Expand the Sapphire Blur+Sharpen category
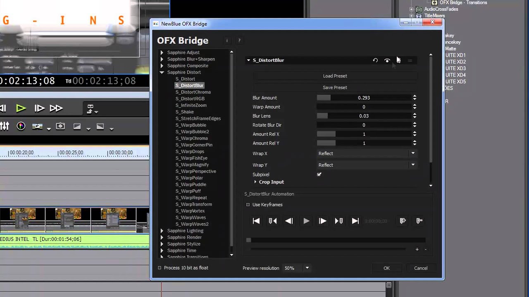Viewport: 529px width, 297px height. coord(162,59)
